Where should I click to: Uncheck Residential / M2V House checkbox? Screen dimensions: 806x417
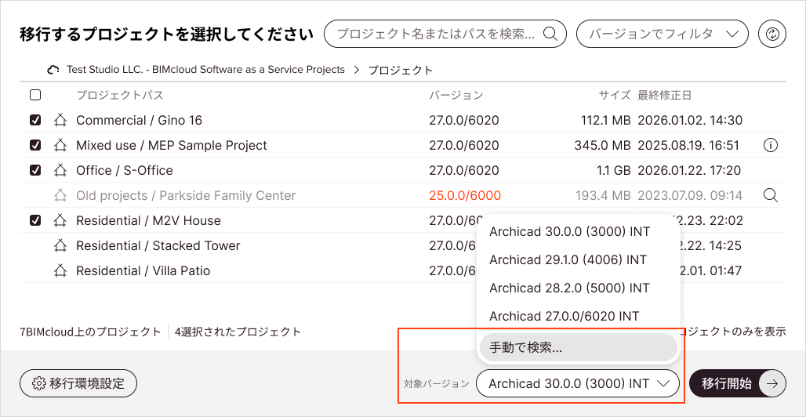click(x=35, y=220)
